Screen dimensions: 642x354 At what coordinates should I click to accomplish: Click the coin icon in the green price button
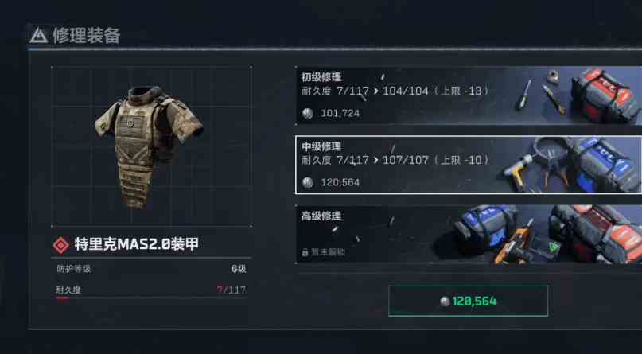point(445,301)
